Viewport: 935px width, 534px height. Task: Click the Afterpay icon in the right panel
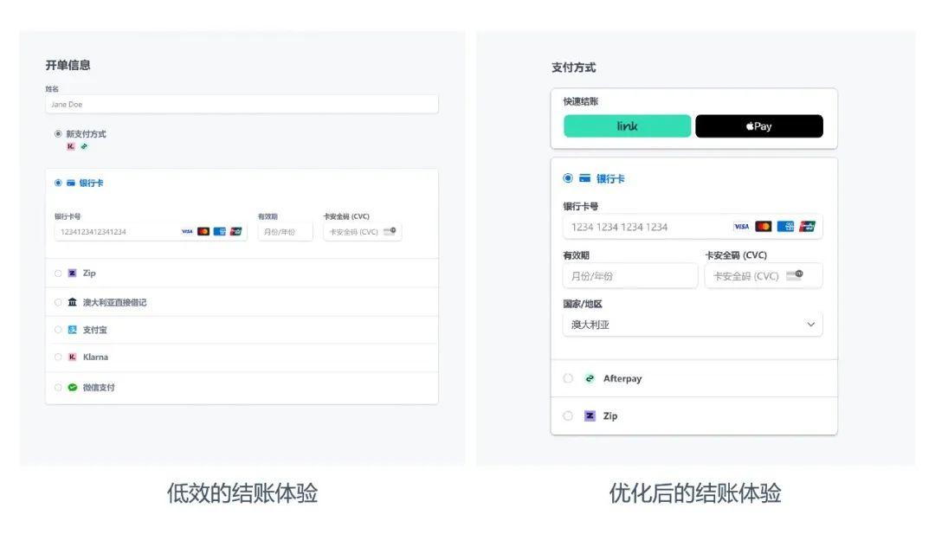click(x=590, y=378)
